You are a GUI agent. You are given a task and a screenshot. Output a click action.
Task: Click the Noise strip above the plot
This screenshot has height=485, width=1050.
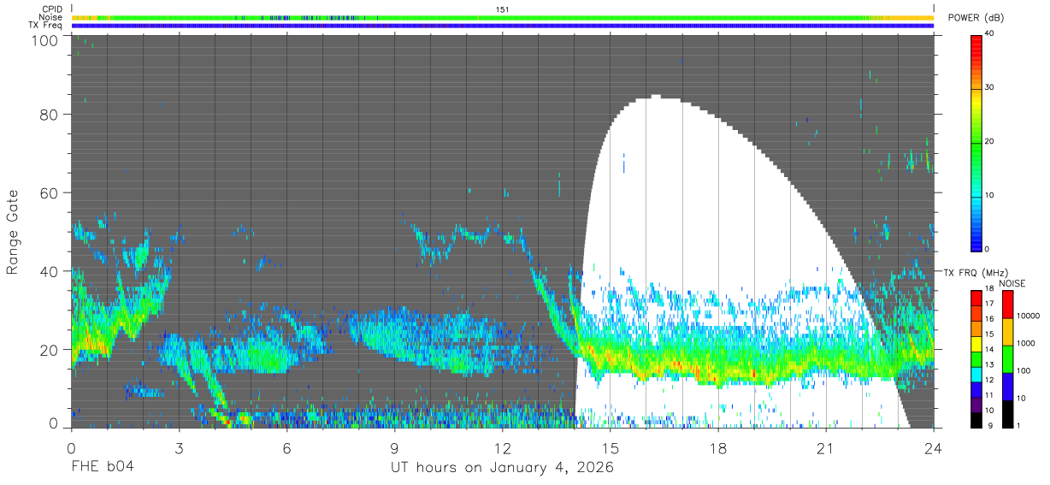502,17
